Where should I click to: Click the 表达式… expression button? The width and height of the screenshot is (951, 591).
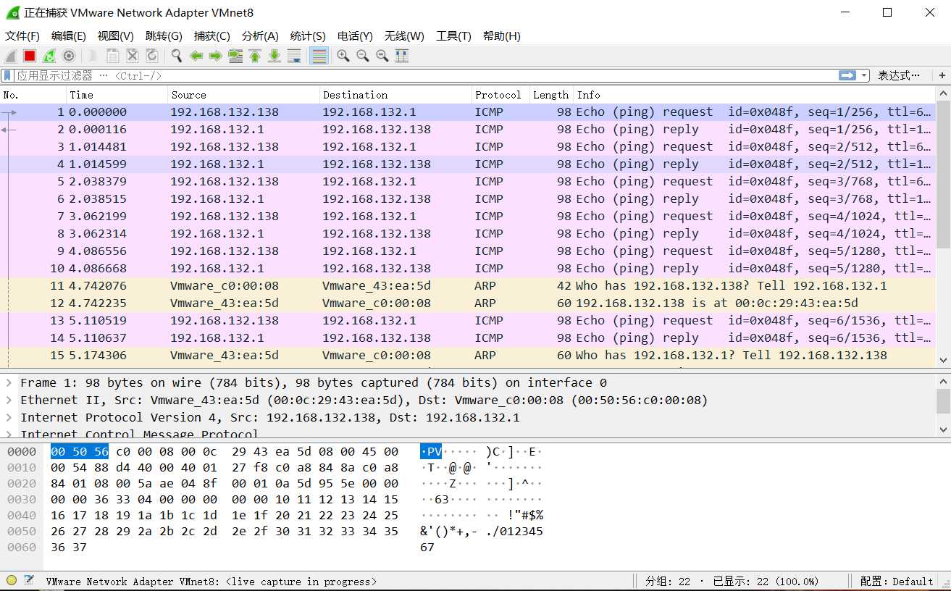[x=899, y=75]
